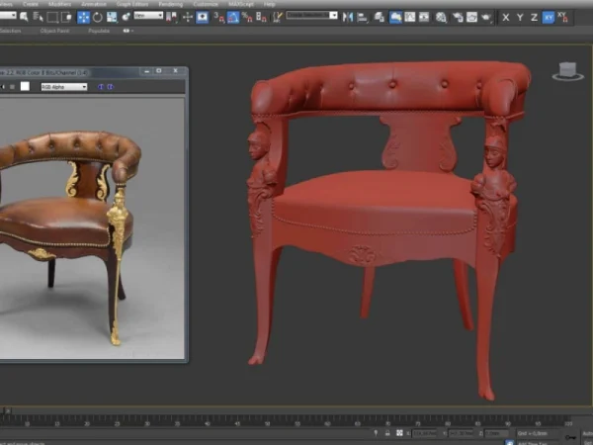Open the Help menu
Viewport: 593px width, 445px height.
(269, 4)
